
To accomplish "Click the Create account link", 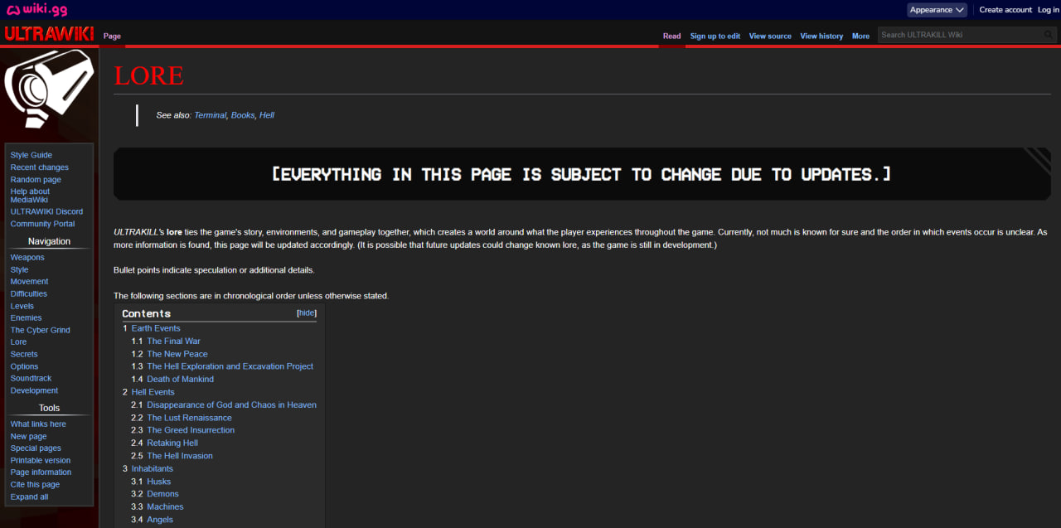I will coord(1005,10).
